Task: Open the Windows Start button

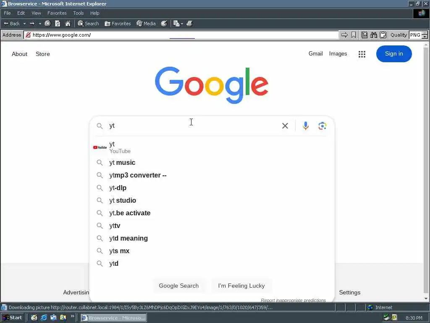Action: click(13, 318)
